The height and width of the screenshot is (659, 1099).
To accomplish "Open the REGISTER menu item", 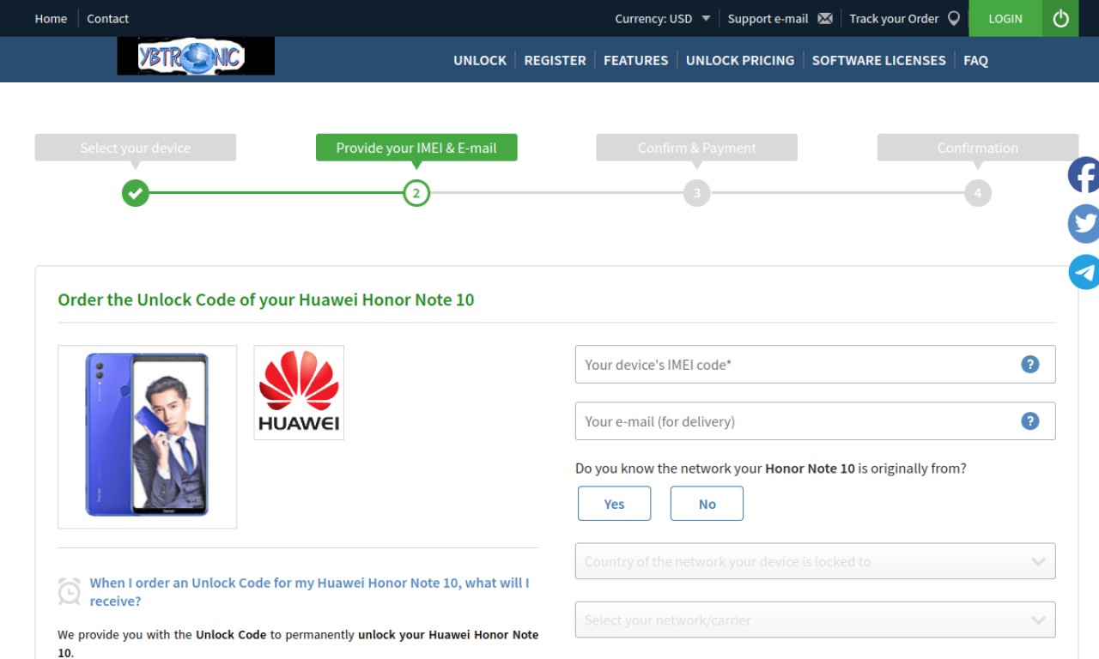I will coord(555,60).
